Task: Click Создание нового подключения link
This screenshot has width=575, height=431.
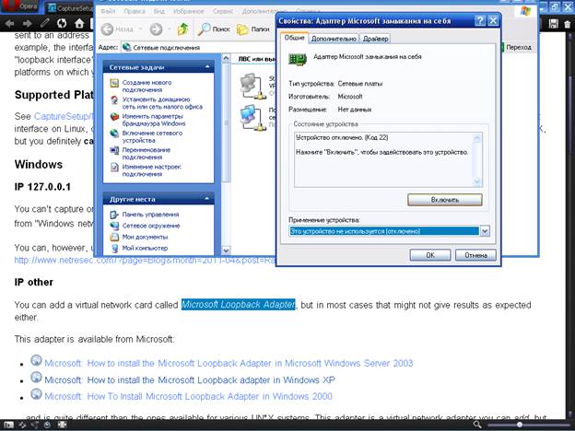Action: coord(147,87)
